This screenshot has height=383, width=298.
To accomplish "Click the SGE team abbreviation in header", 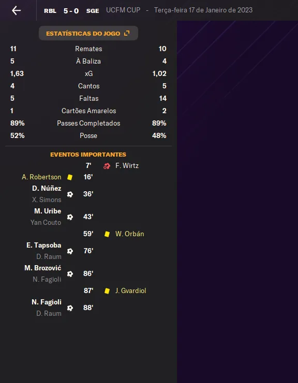I will point(93,11).
